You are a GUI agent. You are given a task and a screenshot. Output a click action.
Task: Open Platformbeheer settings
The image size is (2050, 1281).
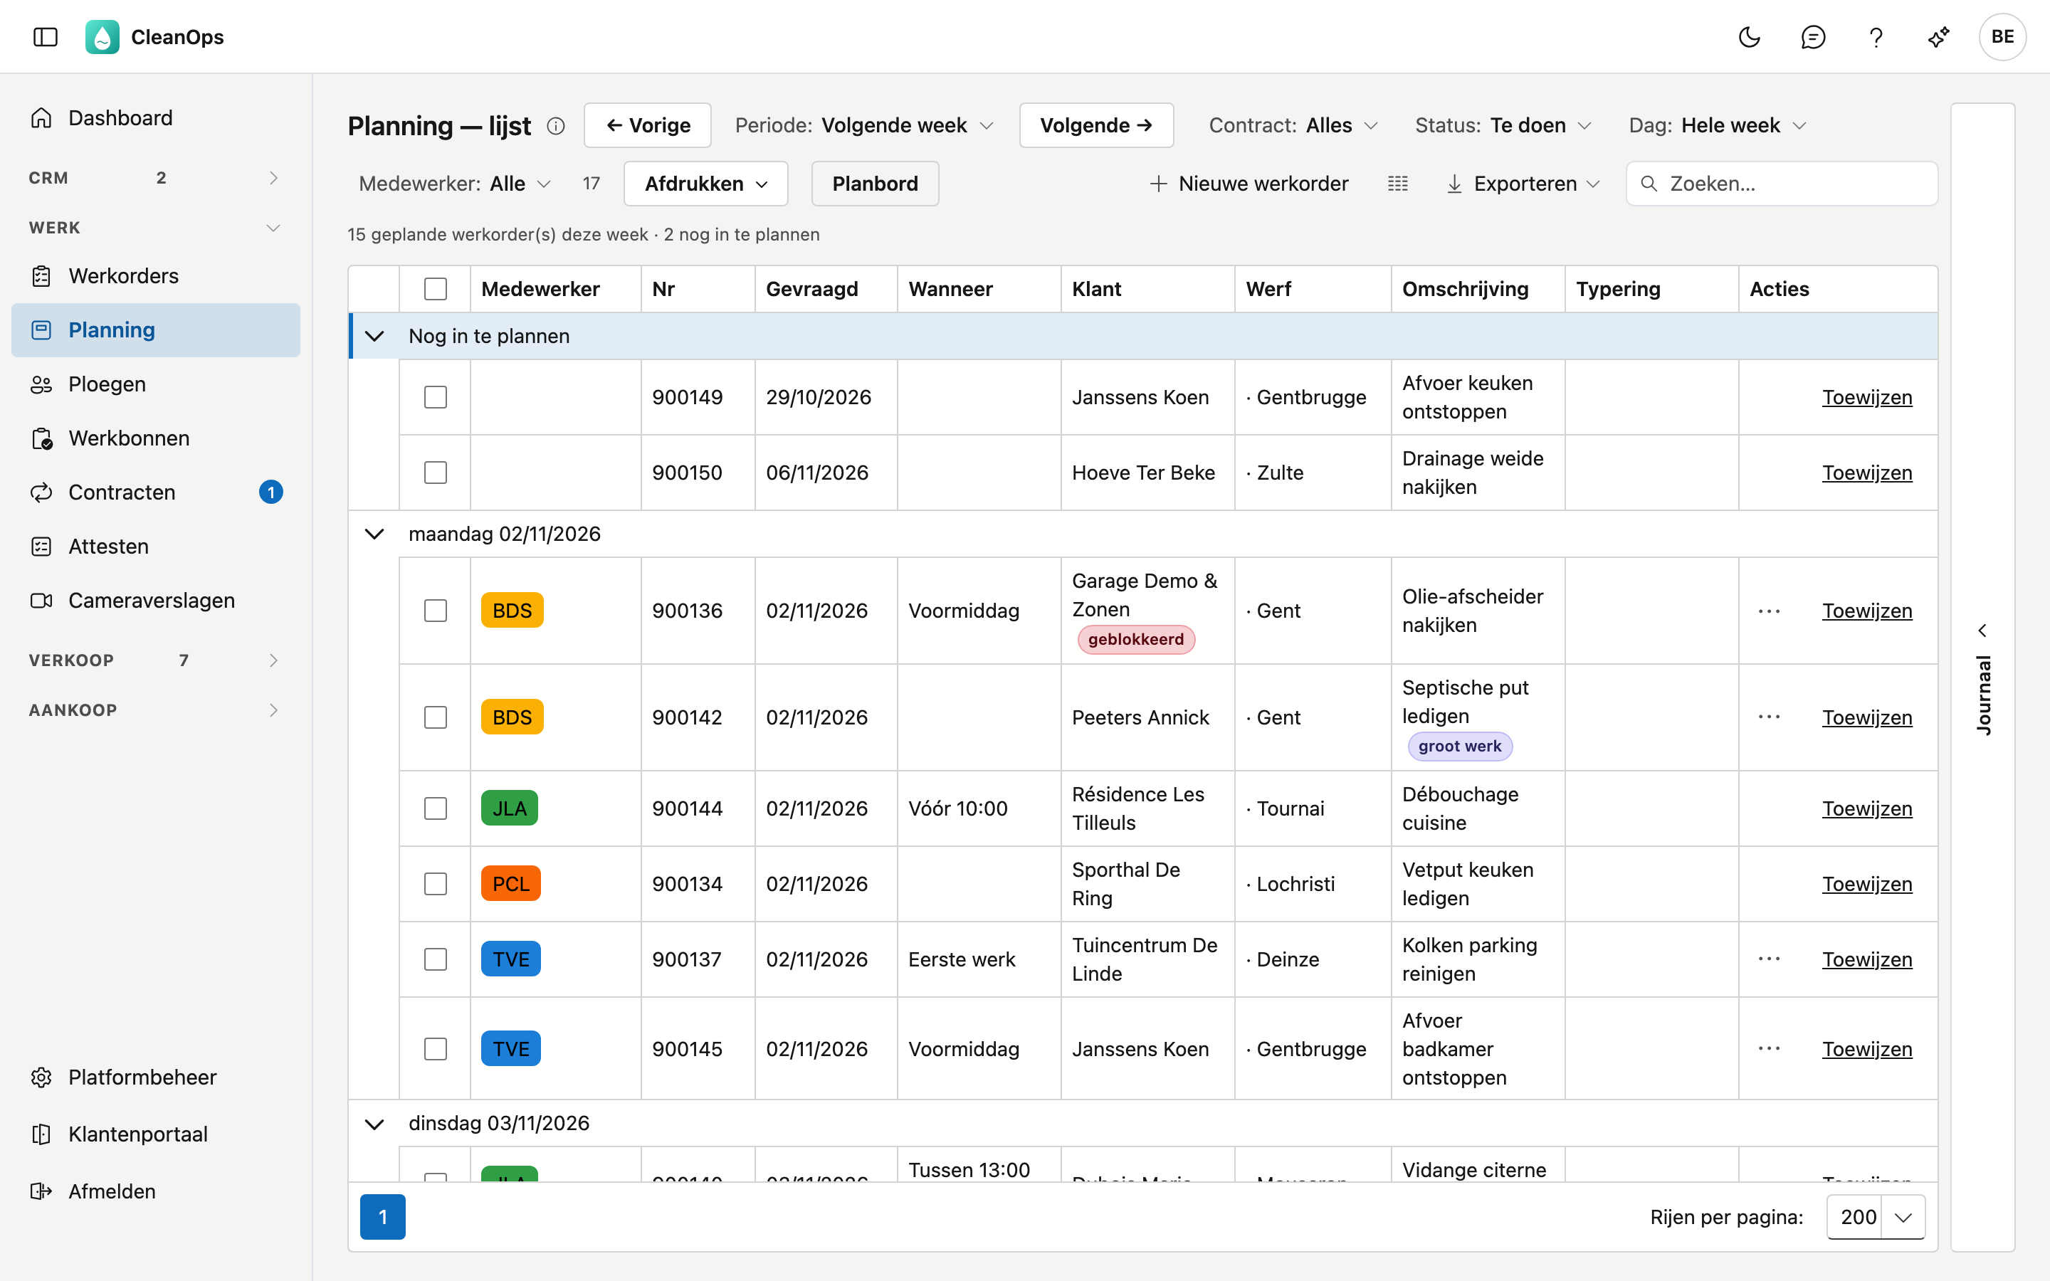[156, 1077]
